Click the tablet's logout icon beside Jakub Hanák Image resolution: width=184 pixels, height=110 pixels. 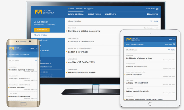pos(174,44)
